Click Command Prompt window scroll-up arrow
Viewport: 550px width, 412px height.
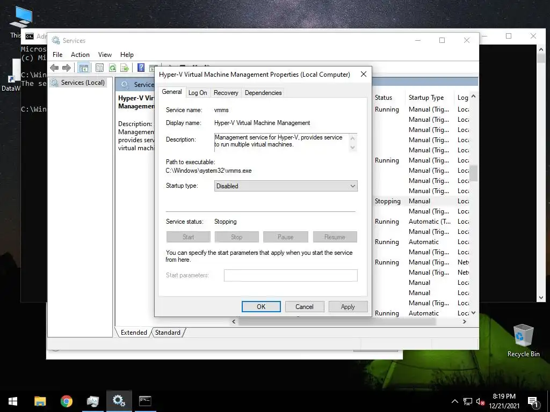coord(541,49)
